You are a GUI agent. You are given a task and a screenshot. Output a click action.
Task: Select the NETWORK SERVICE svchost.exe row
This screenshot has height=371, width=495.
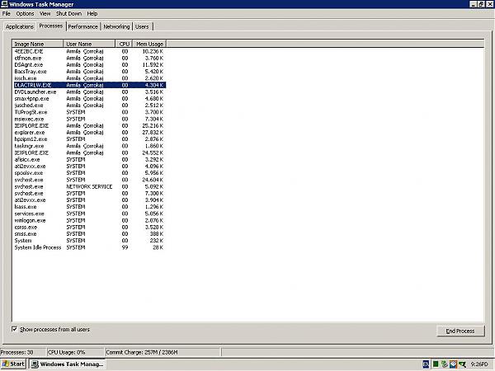[90, 186]
